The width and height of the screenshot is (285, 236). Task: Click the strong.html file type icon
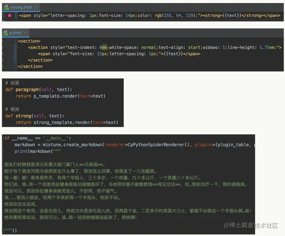point(6,7)
